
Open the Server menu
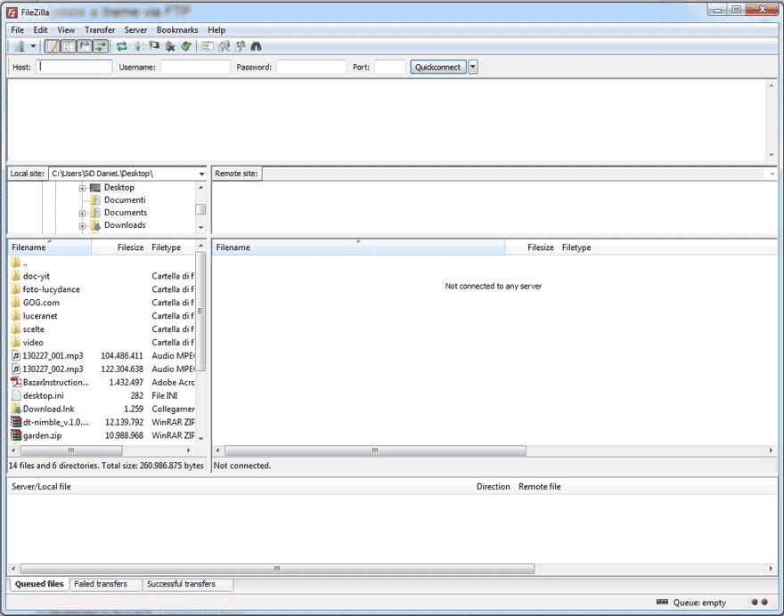pos(135,30)
